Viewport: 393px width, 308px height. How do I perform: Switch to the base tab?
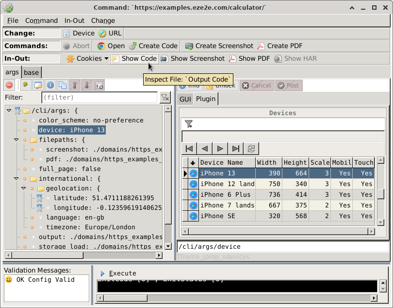click(x=32, y=72)
